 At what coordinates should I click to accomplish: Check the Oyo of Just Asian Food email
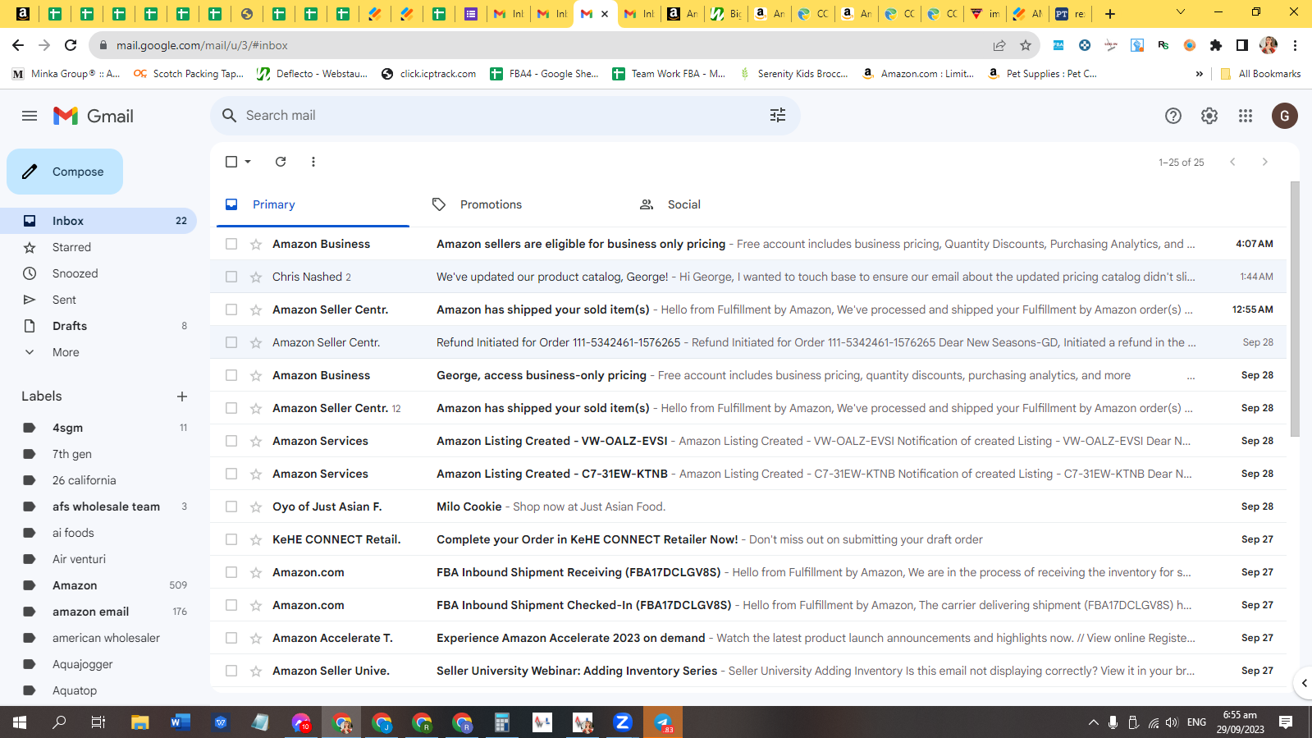(231, 507)
